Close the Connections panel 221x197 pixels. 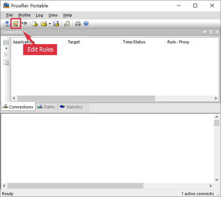pos(217,32)
